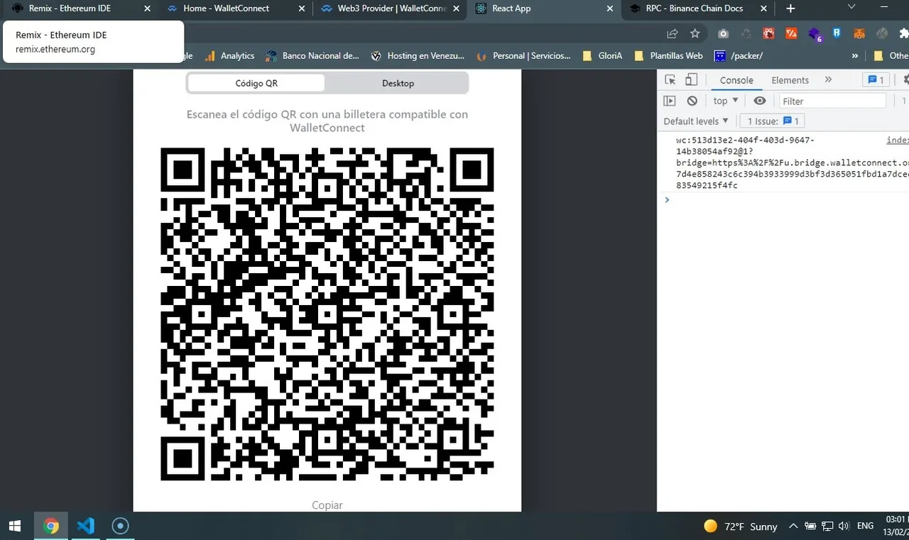Click the logged wc: URI message text
Image resolution: width=909 pixels, height=540 pixels.
[x=792, y=163]
